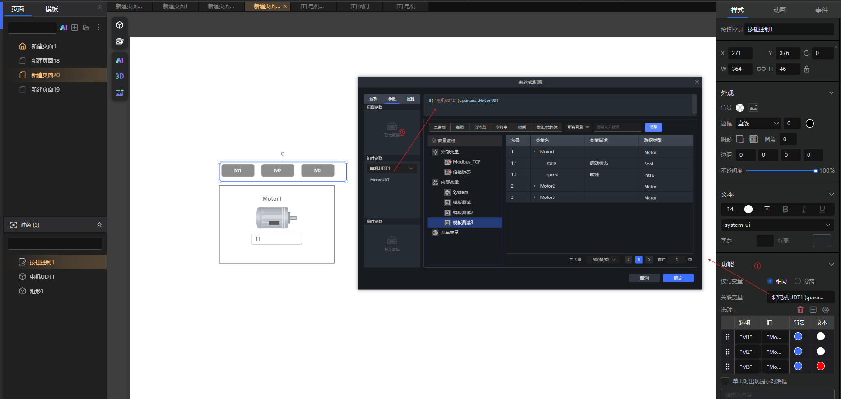Open the AI tool in the canvas side toolbar

120,60
